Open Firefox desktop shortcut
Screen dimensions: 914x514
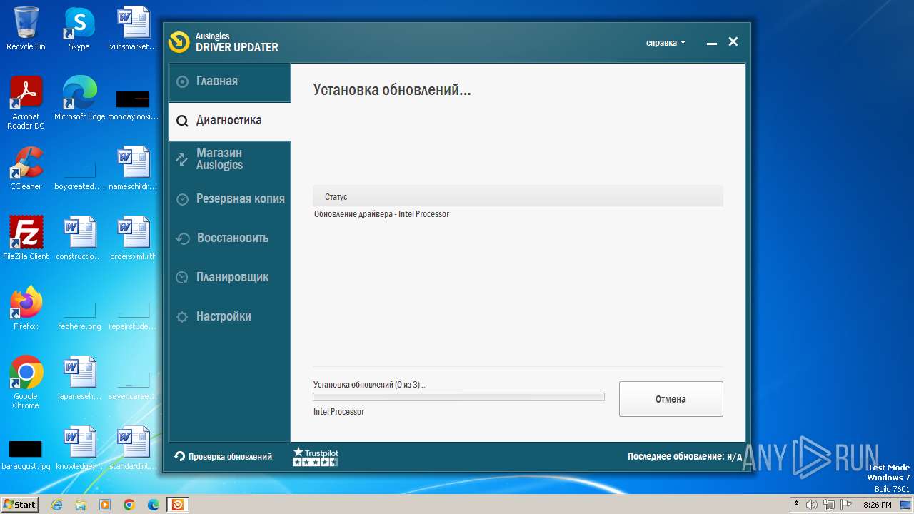tap(26, 308)
